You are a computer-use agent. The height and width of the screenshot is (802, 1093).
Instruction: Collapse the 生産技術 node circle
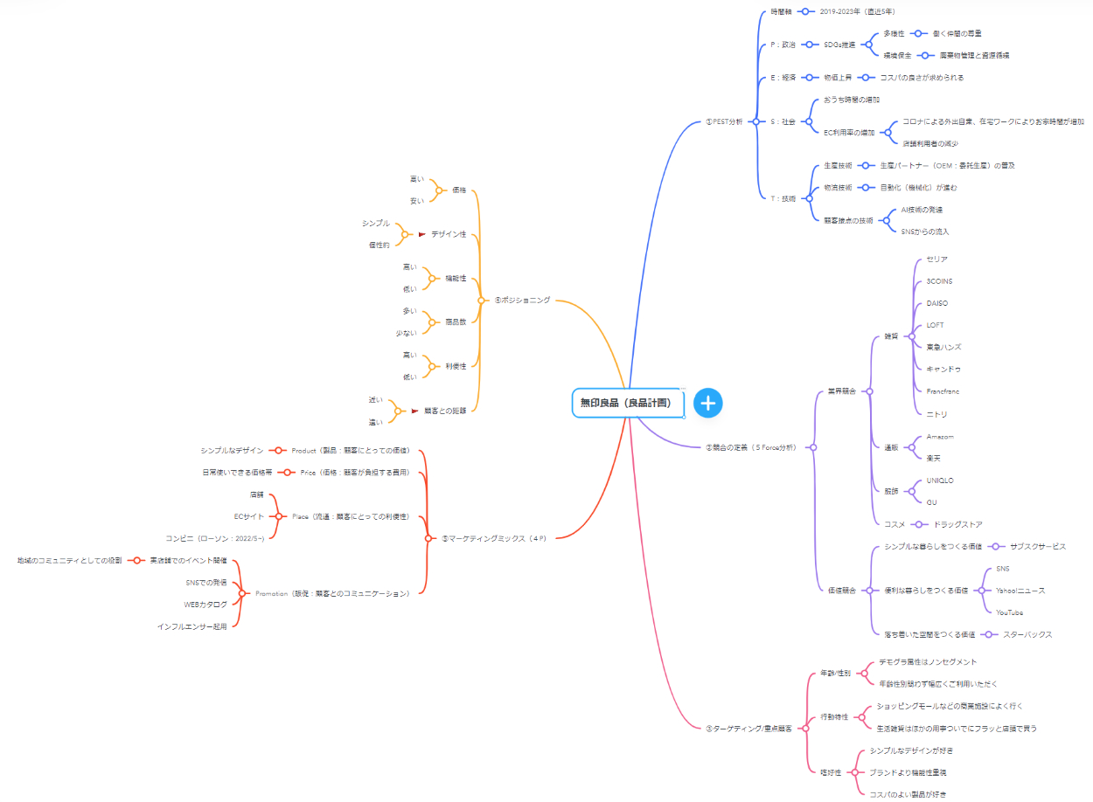867,165
